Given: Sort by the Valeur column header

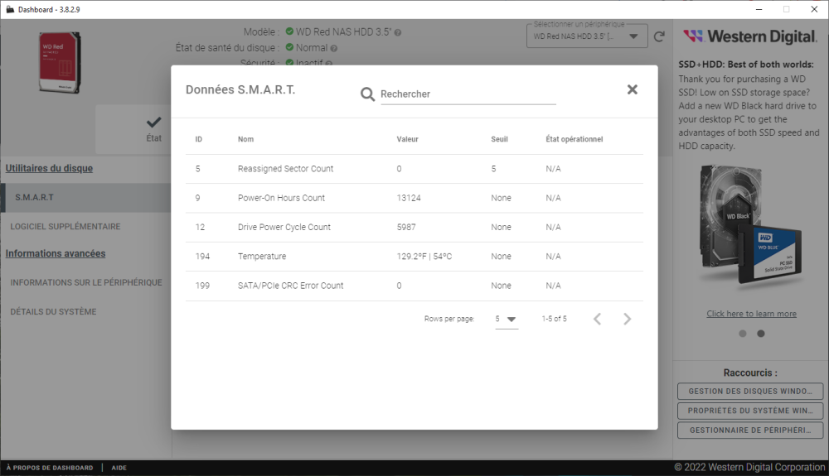Looking at the screenshot, I should (x=408, y=139).
